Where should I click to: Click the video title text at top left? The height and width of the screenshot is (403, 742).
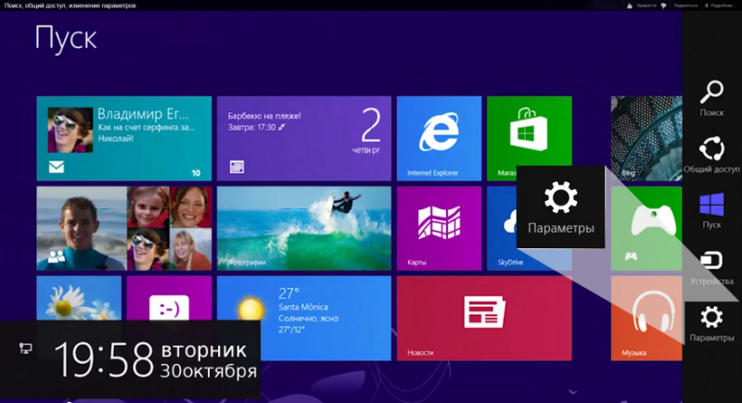click(70, 6)
